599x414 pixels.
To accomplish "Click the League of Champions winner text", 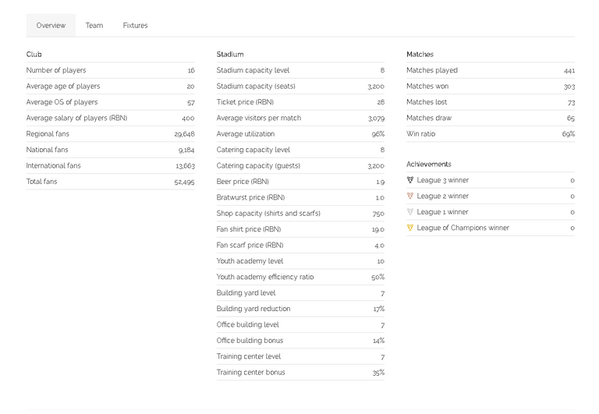I will point(463,228).
